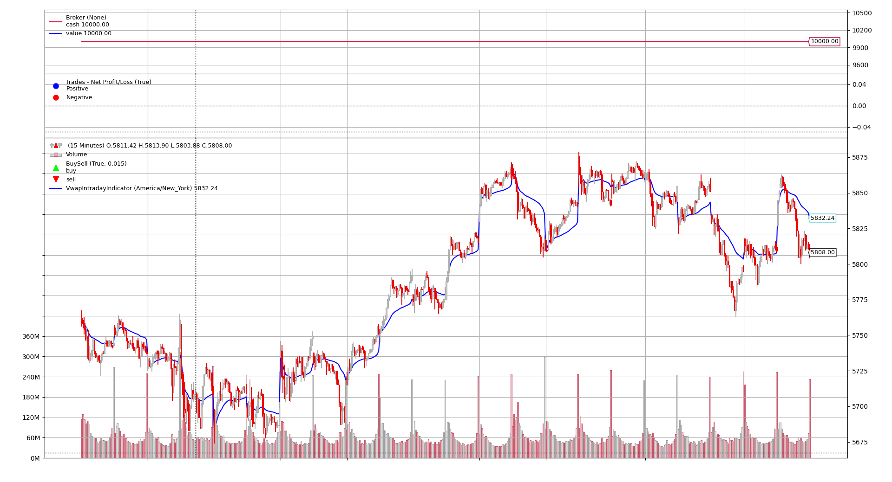The height and width of the screenshot is (482, 892).
Task: Select the 'Positive' legend label
Action: pos(77,89)
